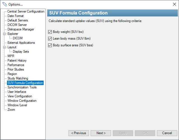Click the Options dialog title icon
The width and height of the screenshot is (179, 140).
tap(5, 4)
